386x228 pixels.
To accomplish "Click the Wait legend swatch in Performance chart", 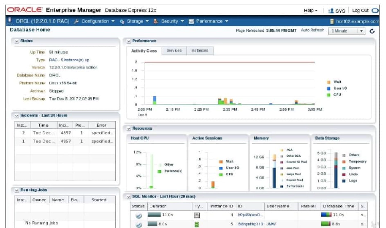I will click(x=328, y=82).
